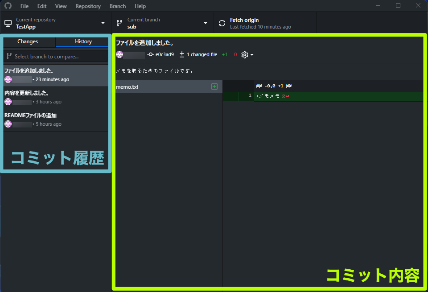
Task: Open the Edit menu
Action: point(42,6)
